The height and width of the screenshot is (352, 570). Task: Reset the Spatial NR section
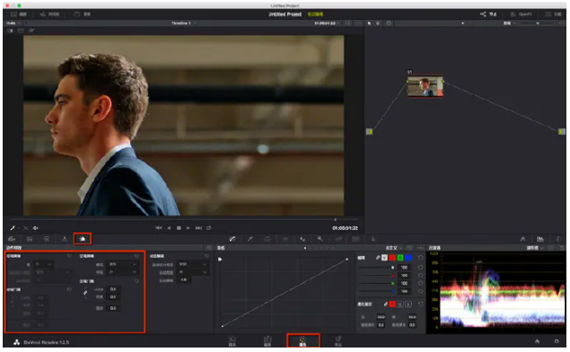click(x=136, y=256)
